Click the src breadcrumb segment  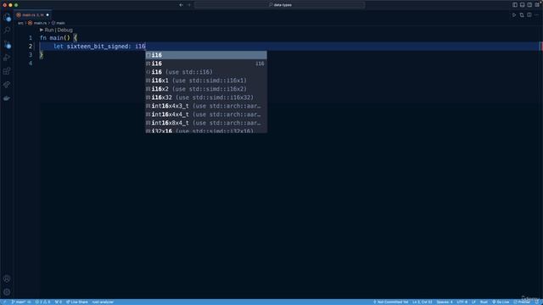coord(20,23)
